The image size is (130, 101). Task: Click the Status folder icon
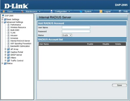(5, 63)
